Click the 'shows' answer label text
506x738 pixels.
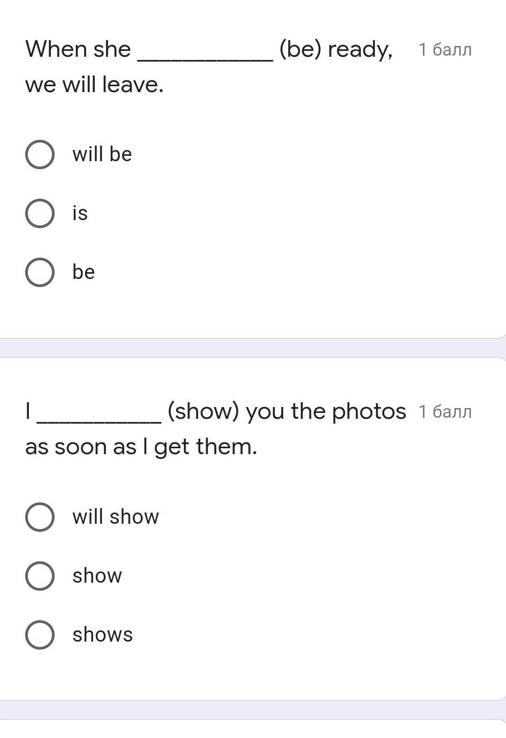tap(102, 635)
